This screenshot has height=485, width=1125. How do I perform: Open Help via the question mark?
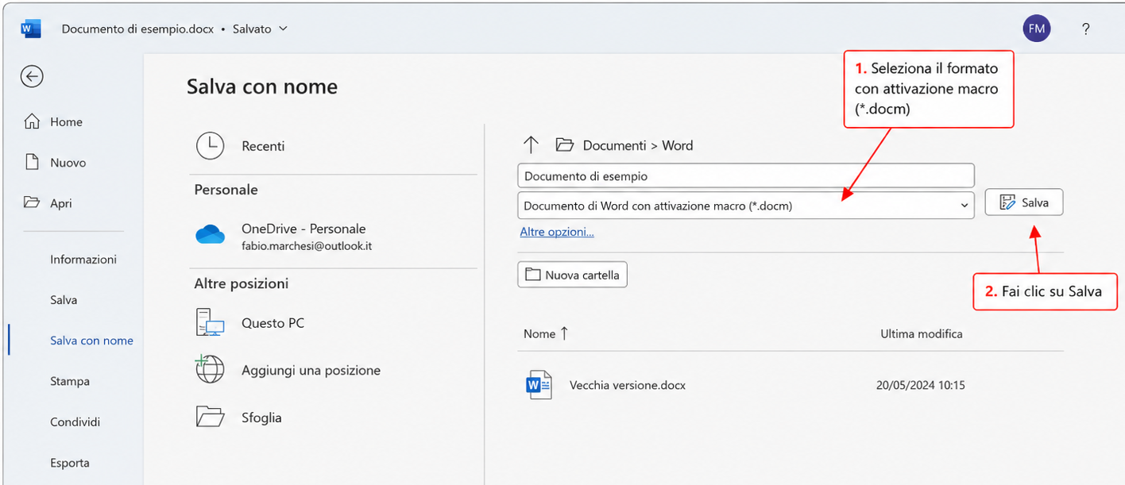click(1086, 29)
